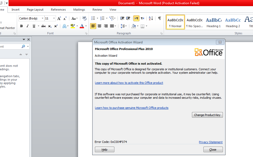Click Borders icon
253x157 pixels.
point(142,26)
